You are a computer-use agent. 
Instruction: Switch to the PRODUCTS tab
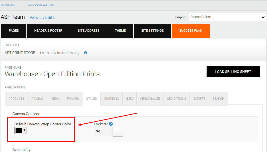16,99
